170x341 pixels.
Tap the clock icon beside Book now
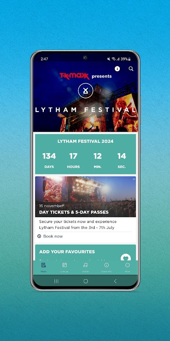[x=39, y=236]
